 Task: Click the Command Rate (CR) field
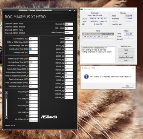34,52
